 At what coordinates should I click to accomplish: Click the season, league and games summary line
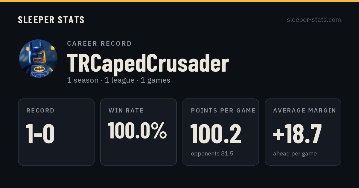coord(118,80)
